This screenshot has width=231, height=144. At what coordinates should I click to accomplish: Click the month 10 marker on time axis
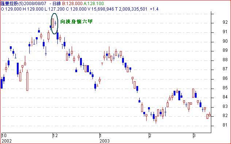(x=4, y=136)
